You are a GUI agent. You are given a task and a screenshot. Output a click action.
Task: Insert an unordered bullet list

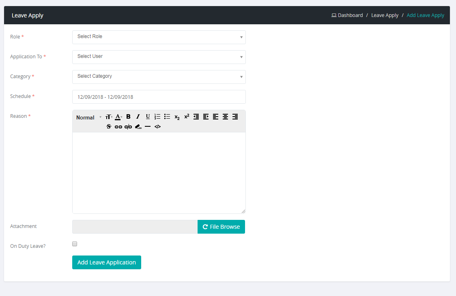167,117
